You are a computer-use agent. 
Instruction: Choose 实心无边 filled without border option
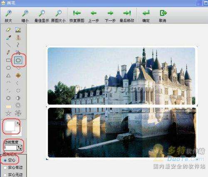13,174
